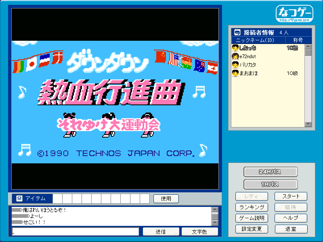Leave the room with 退室
This screenshot has width=323, height=242.
[291, 229]
